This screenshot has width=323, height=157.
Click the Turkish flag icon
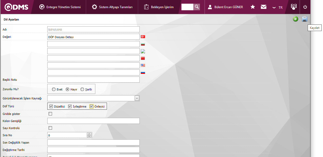143,37
